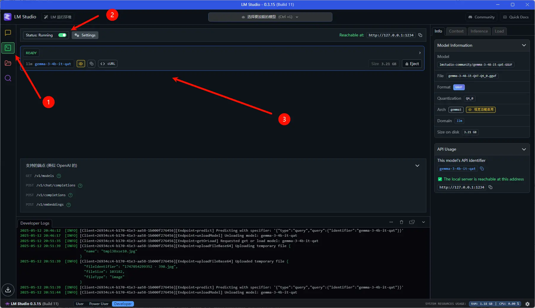Screen dimensions: 535x308
Task: Select User mode in status bar
Action: tap(80, 304)
